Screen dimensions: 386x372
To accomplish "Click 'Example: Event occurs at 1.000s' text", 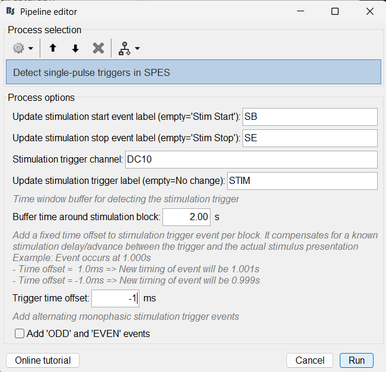I will pos(82,257).
